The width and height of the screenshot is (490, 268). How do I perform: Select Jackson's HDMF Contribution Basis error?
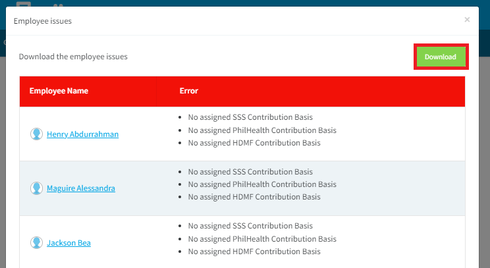pyautogui.click(x=254, y=252)
